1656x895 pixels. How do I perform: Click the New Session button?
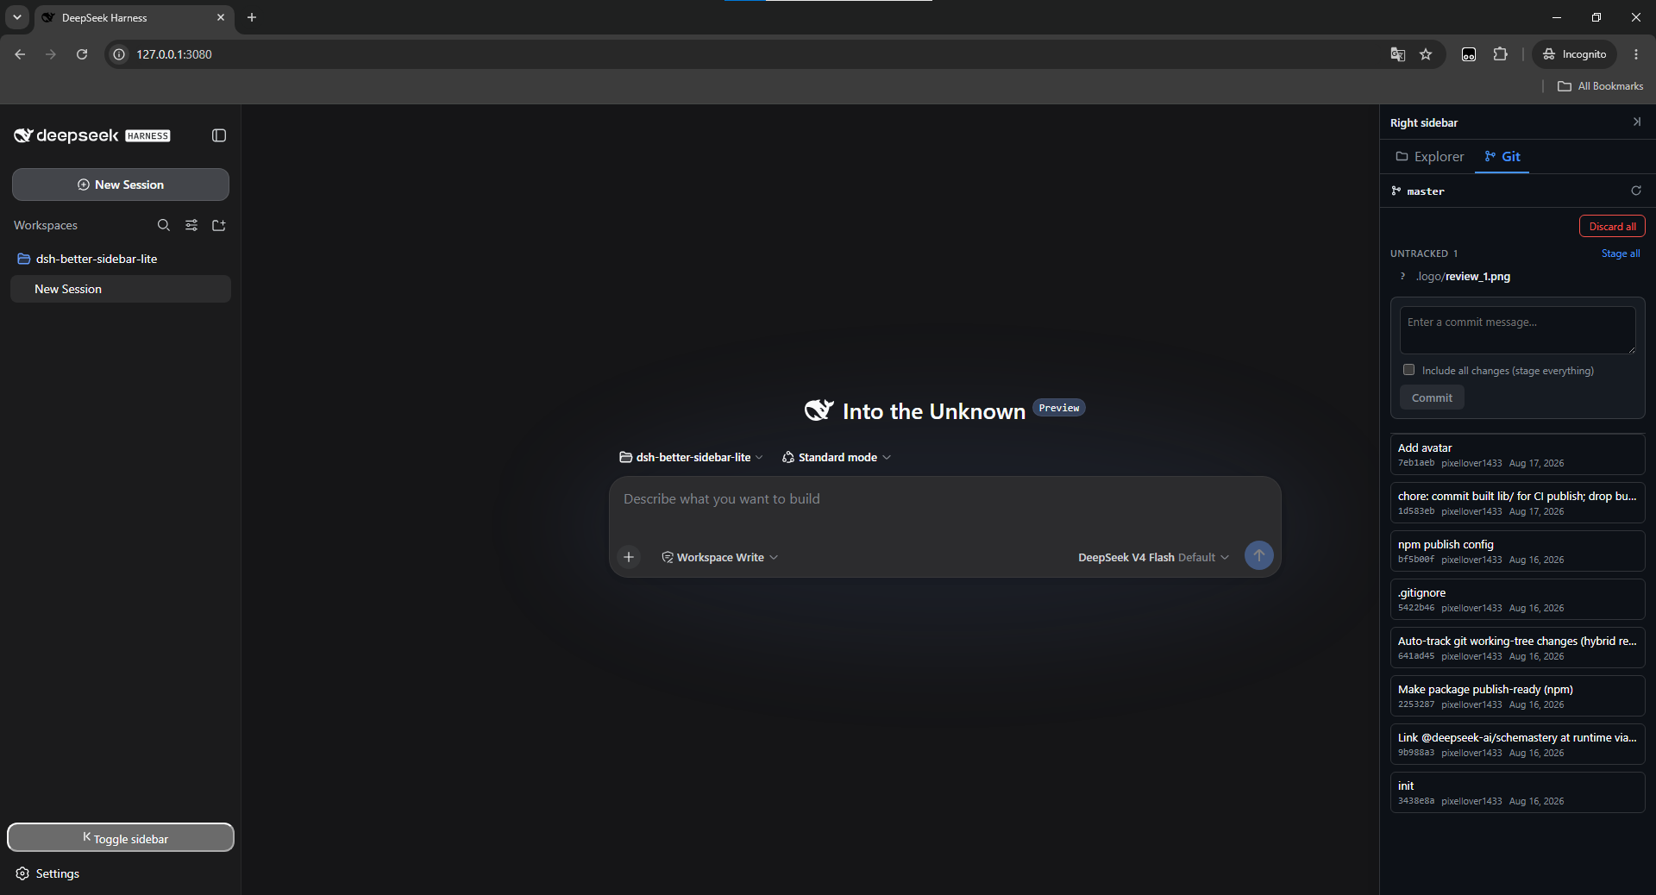121,185
